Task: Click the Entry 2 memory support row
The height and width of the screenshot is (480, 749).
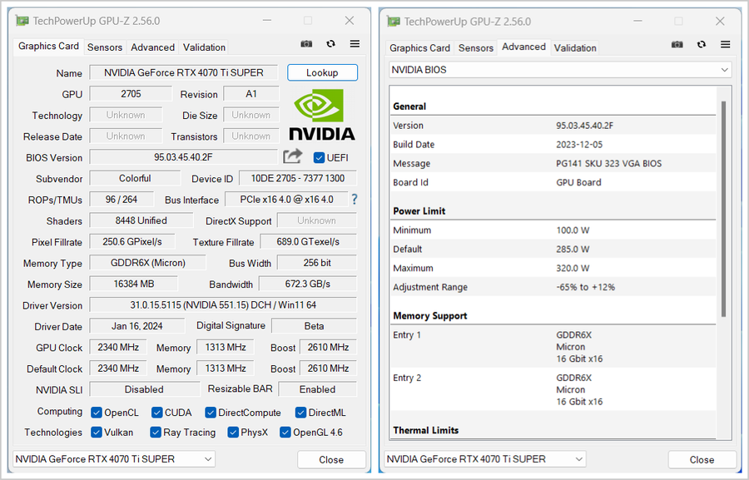Action: point(553,389)
